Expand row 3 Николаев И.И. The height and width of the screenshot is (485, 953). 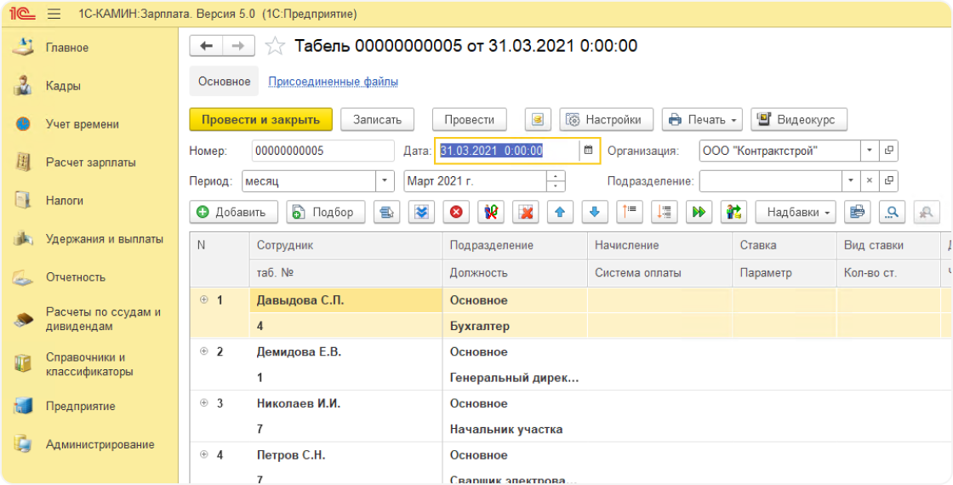click(x=203, y=403)
